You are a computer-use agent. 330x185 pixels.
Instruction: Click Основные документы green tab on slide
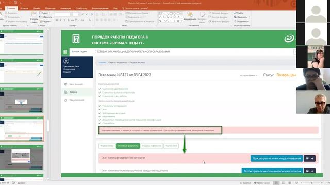point(128,146)
